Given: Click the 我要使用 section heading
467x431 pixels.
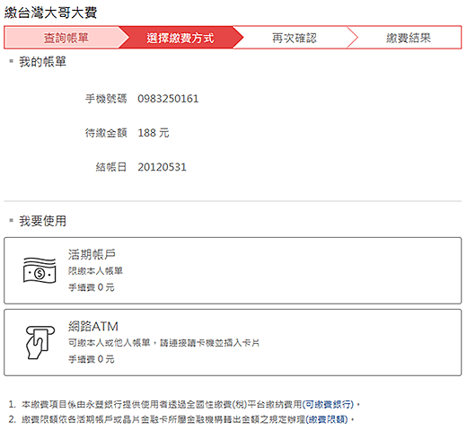Looking at the screenshot, I should (42, 221).
